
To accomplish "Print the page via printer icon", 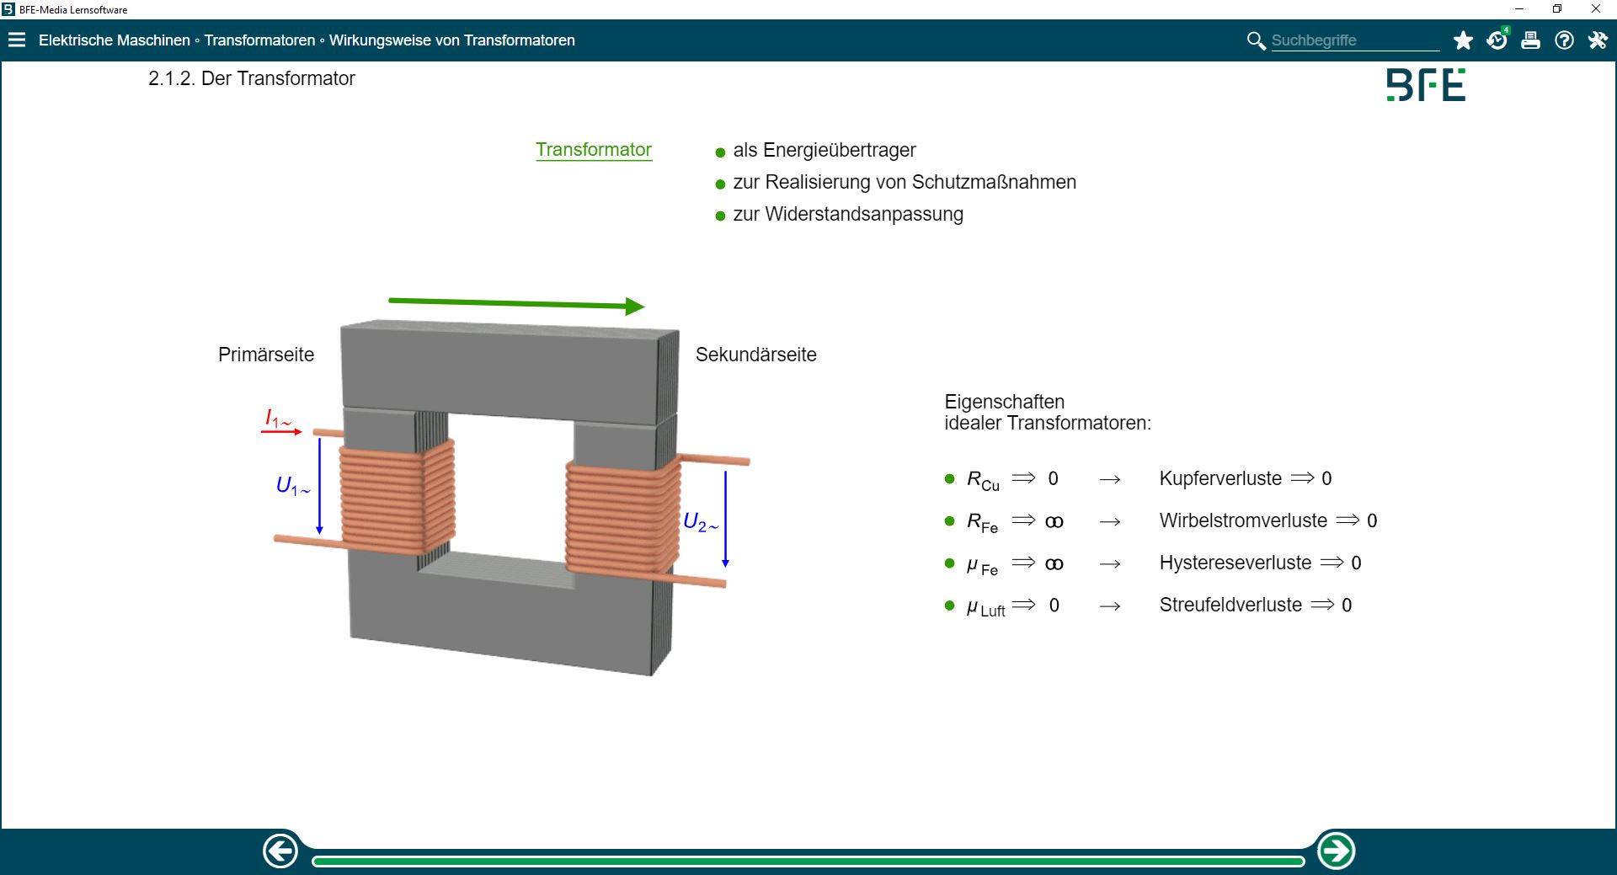I will (x=1530, y=40).
